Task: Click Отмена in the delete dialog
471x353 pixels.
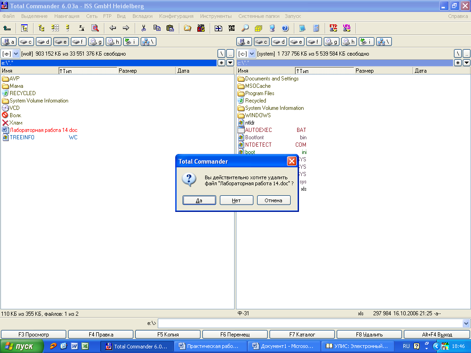Action: coord(274,200)
